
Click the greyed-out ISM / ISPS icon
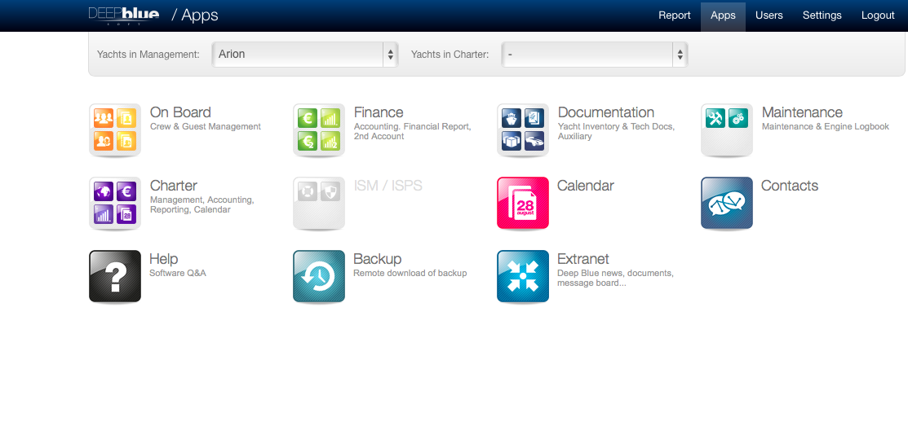[x=318, y=203]
